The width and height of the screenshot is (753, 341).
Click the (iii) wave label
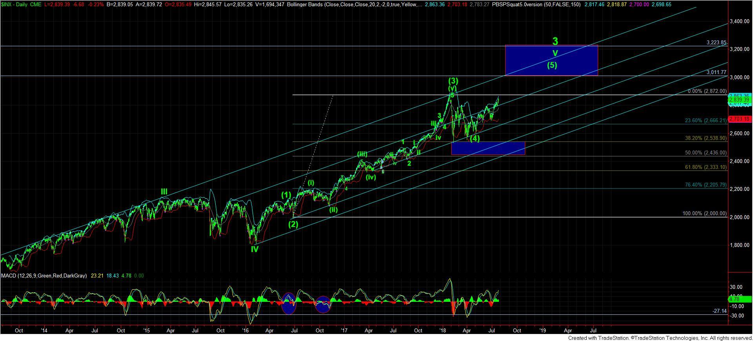(x=362, y=154)
